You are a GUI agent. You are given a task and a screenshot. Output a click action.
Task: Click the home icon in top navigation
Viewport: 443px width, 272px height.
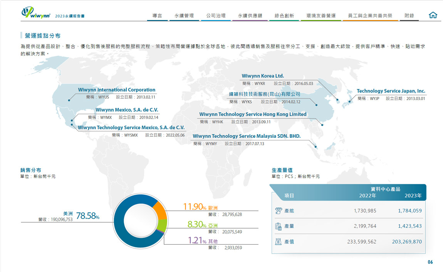(x=433, y=15)
